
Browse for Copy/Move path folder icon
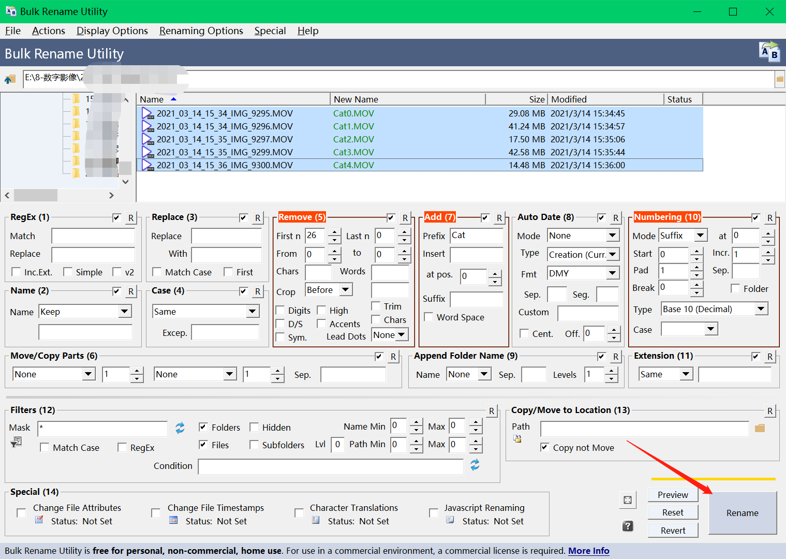(760, 428)
